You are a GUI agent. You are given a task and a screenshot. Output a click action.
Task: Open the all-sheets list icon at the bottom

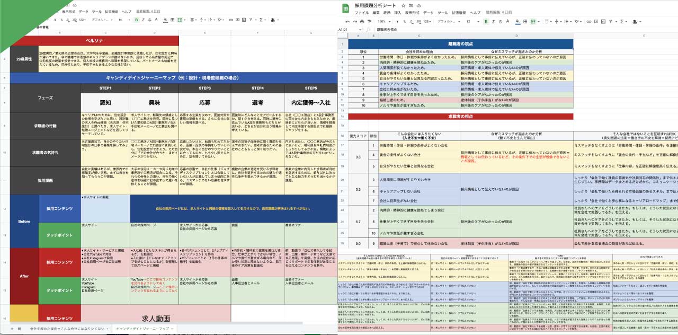[x=20, y=329]
